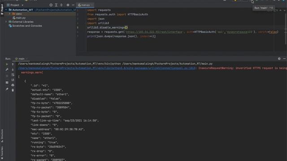Restore layout icon in Run panel
This screenshot has width=287, height=161.
coord(7,82)
